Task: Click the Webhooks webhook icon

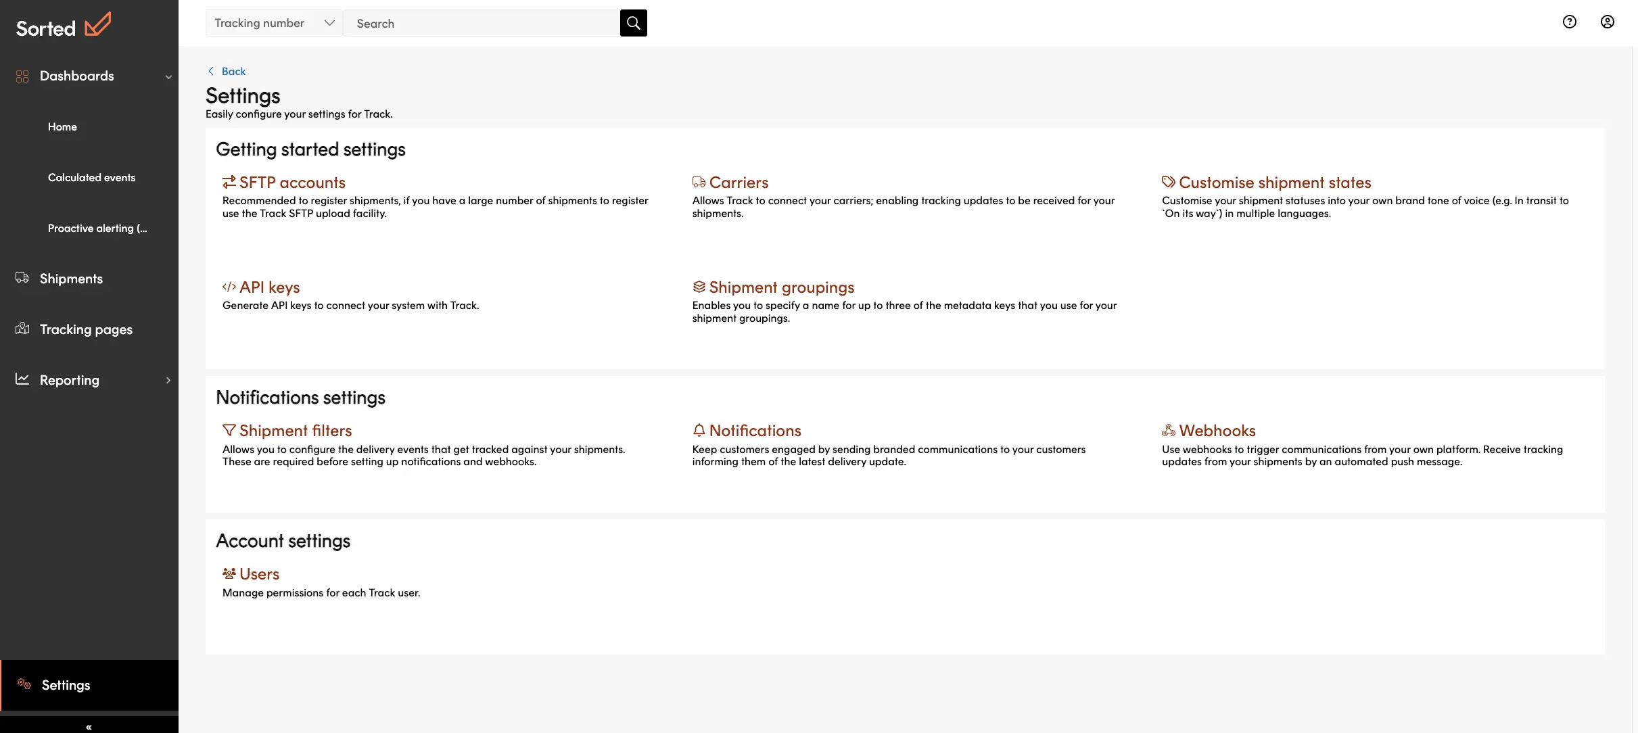Action: [x=1168, y=430]
